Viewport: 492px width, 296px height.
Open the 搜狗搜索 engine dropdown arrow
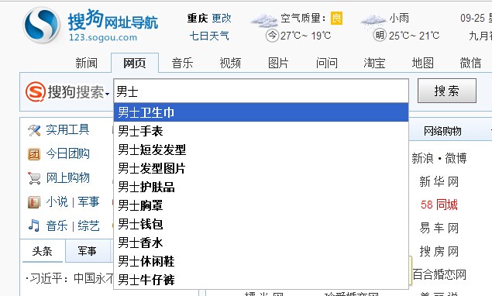[108, 94]
